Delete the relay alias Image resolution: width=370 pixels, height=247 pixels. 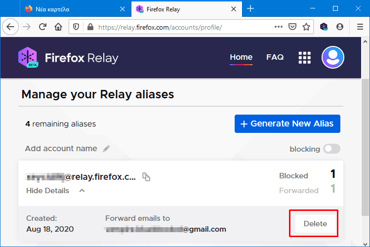pyautogui.click(x=315, y=224)
